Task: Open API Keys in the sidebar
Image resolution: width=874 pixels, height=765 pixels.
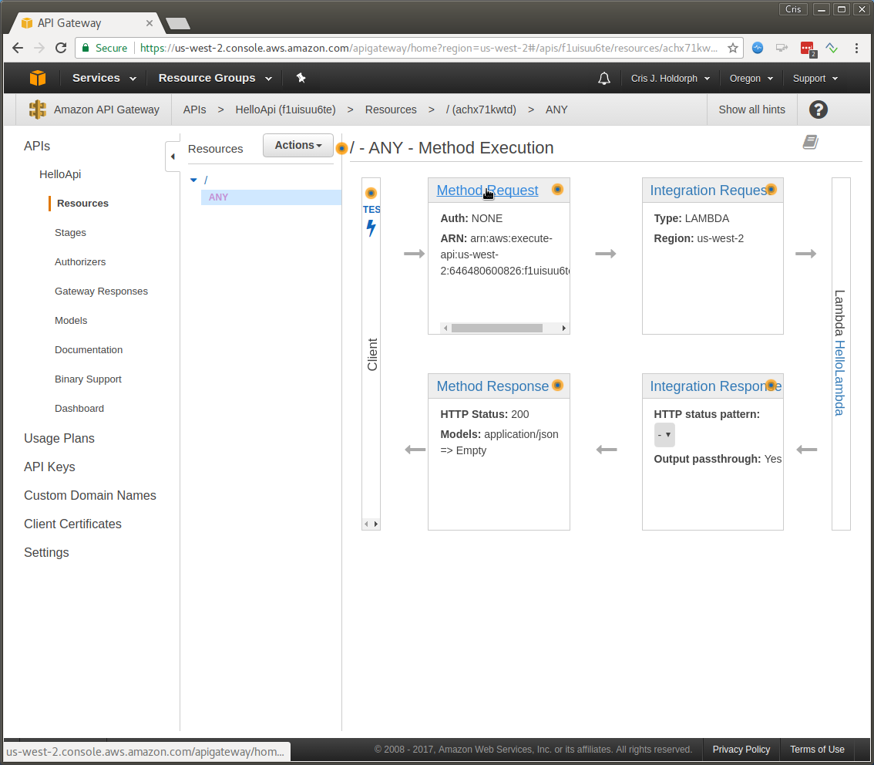Action: click(x=49, y=467)
